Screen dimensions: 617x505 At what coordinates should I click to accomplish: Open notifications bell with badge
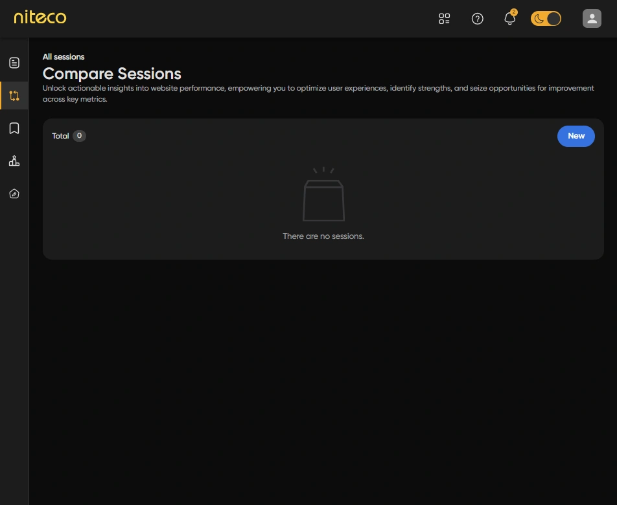(510, 17)
